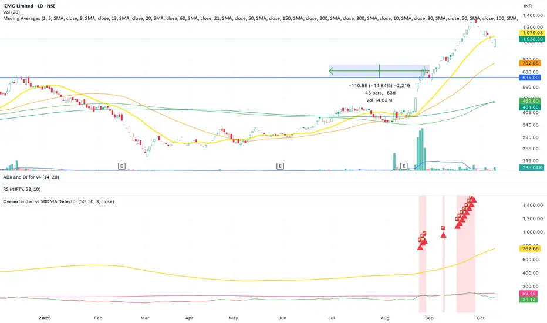Screen dimensions: 547x323
Task: Click the pink 99.45 value label
Action: pyautogui.click(x=529, y=294)
